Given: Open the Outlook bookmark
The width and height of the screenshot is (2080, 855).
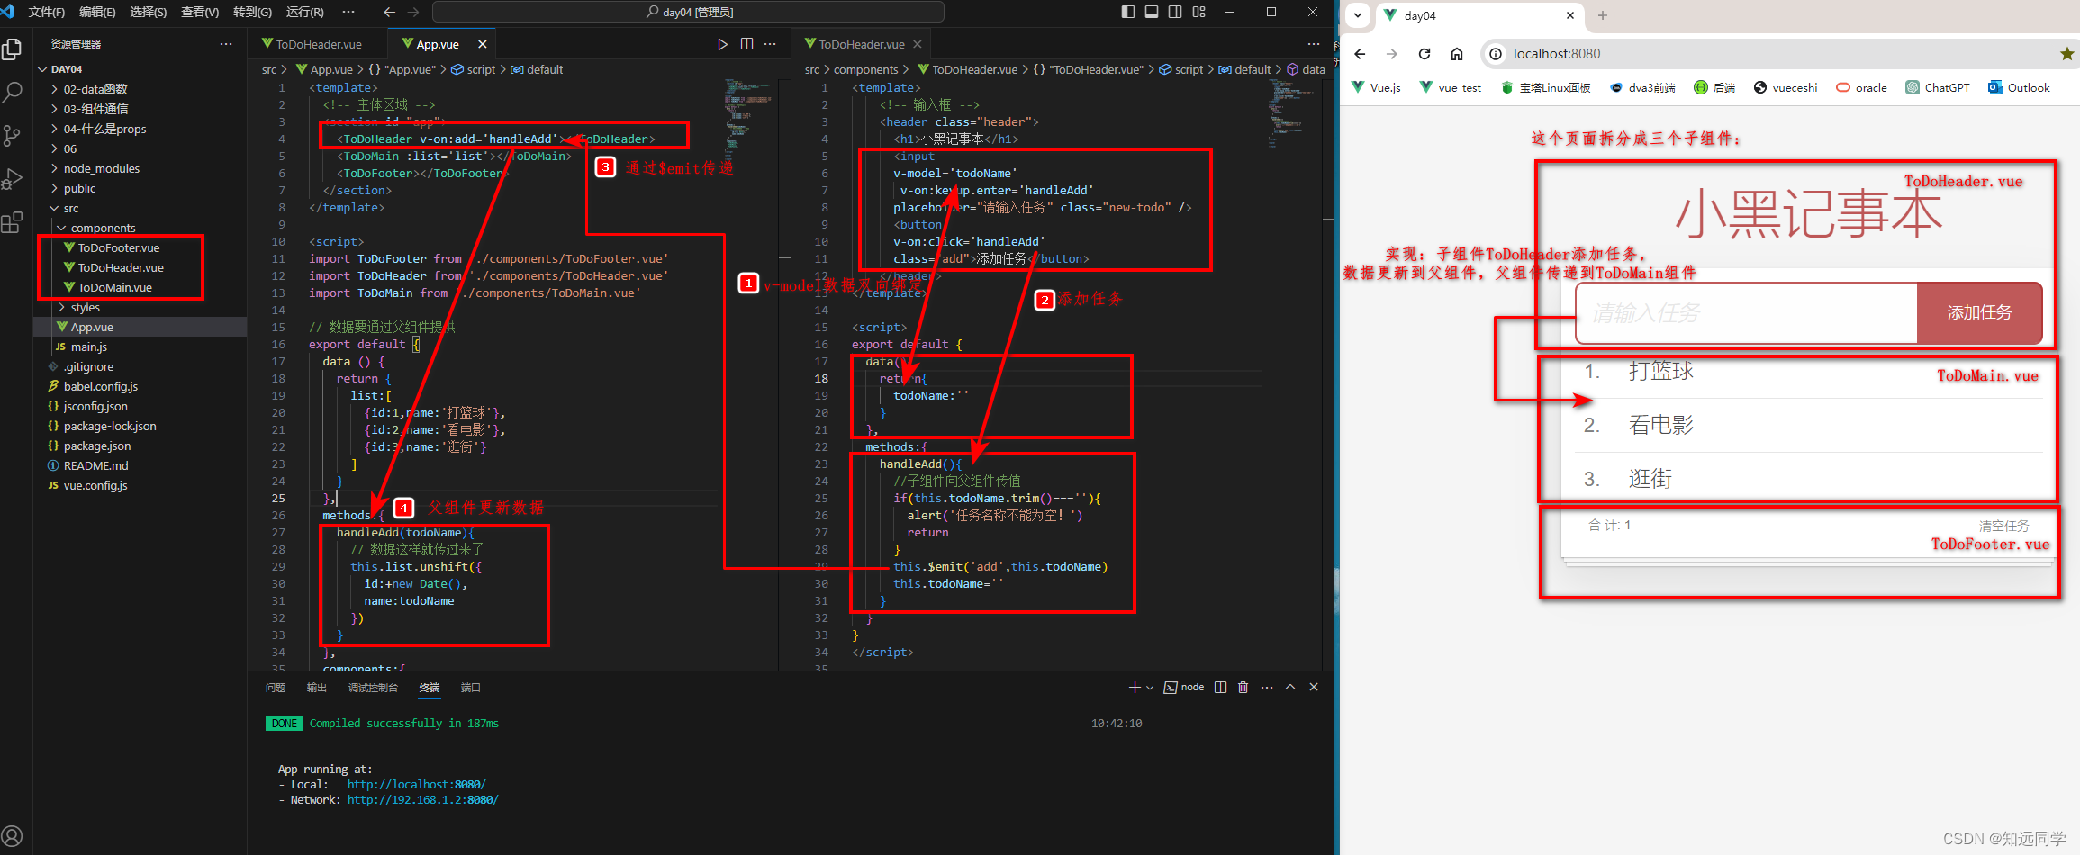Looking at the screenshot, I should pyautogui.click(x=2019, y=87).
